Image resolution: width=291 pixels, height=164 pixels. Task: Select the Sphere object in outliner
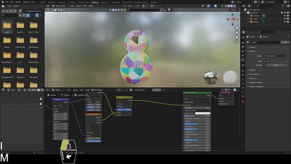(x=256, y=22)
